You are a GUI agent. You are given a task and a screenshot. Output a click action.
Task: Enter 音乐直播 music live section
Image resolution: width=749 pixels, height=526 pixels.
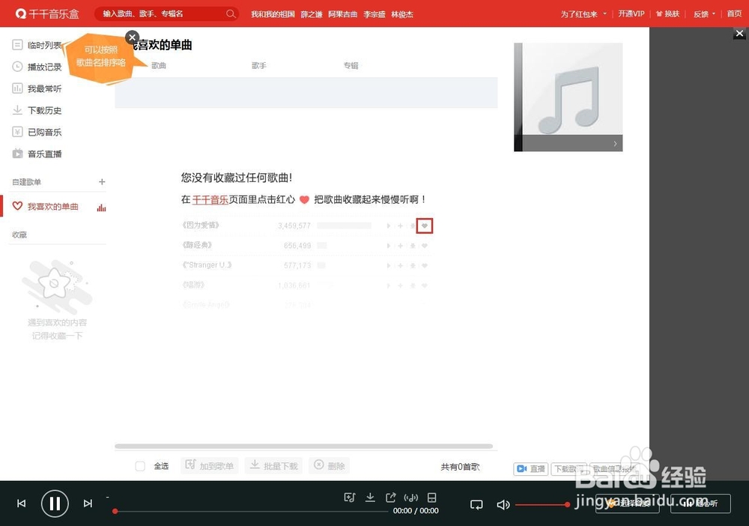43,154
